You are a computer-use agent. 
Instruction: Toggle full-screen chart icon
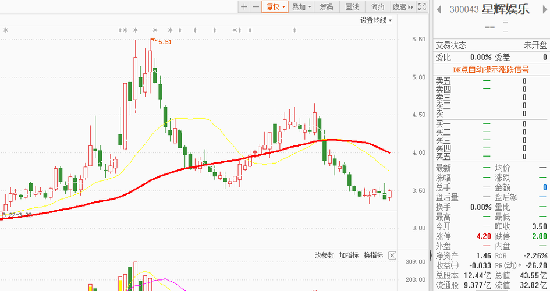click(x=423, y=6)
